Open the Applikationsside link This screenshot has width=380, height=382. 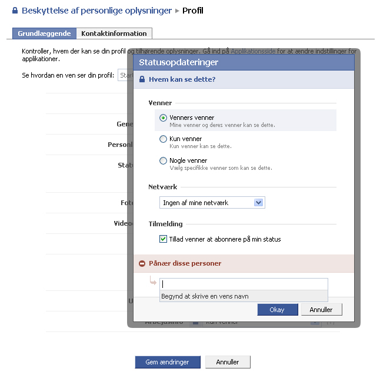click(x=255, y=52)
